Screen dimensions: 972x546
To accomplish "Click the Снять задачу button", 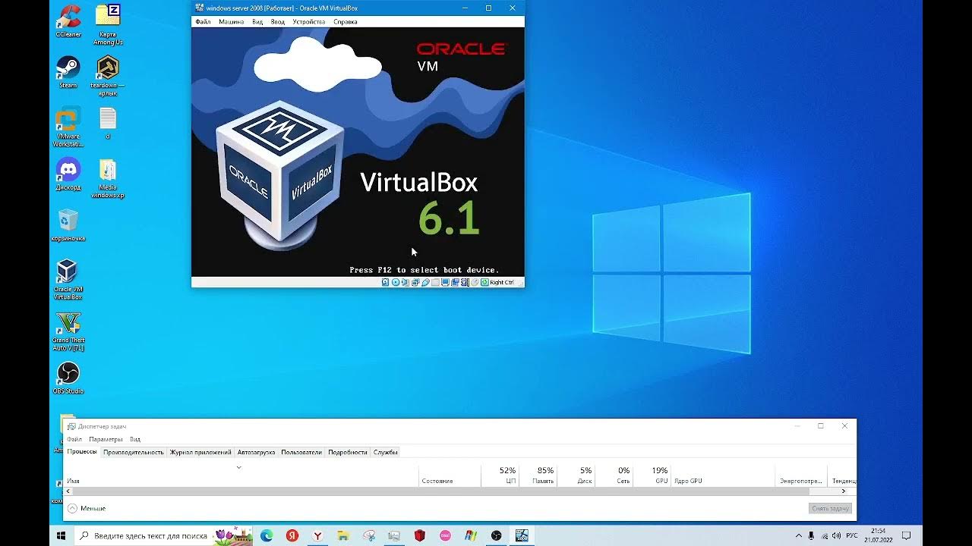I will [830, 508].
